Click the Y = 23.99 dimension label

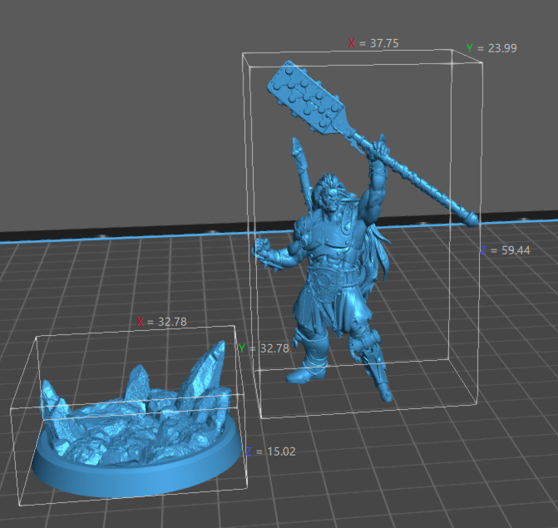[491, 49]
